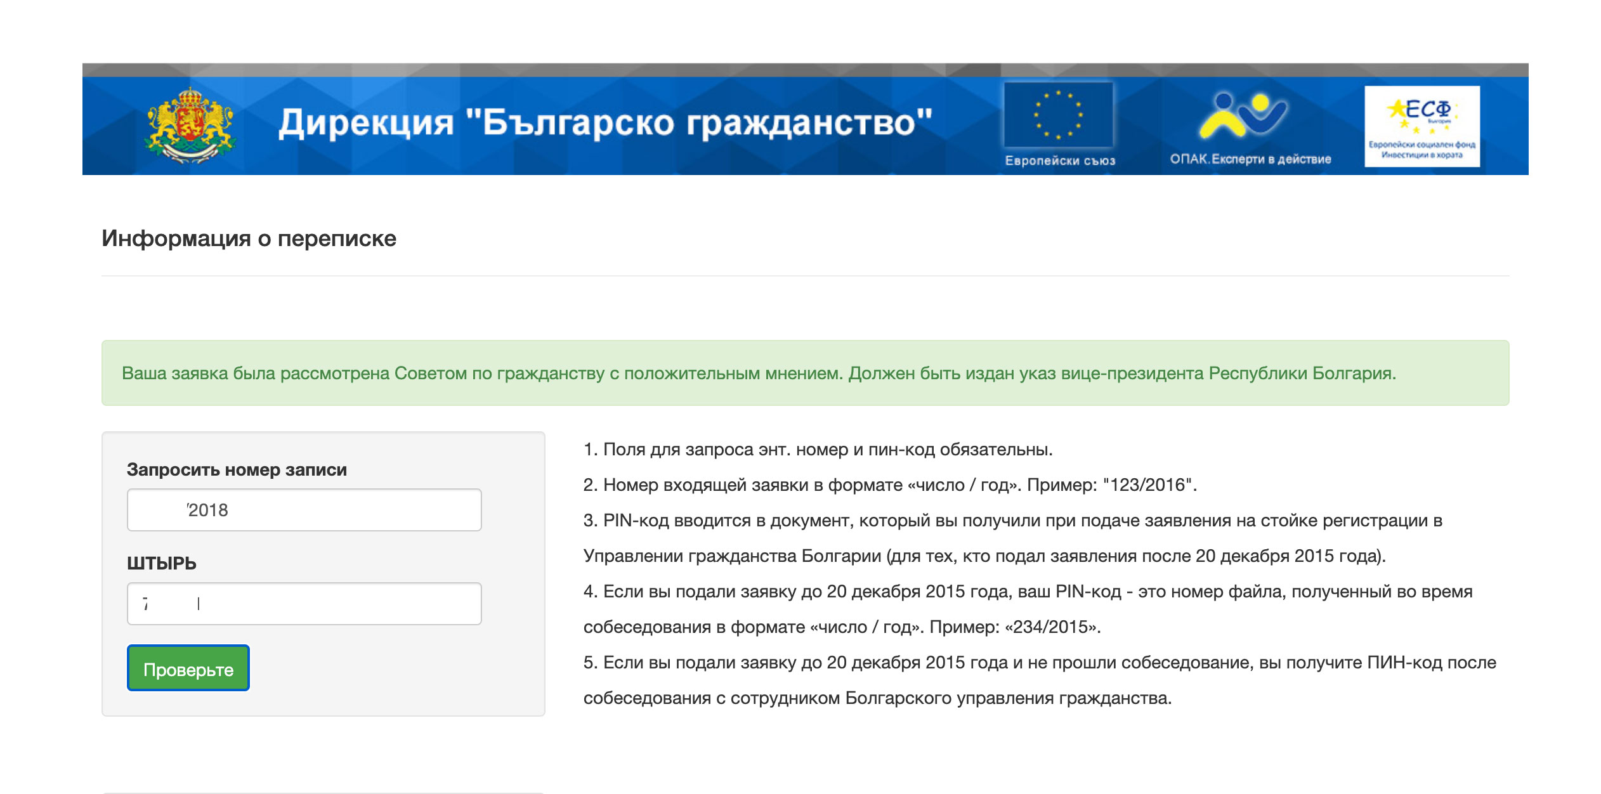Click the ЕСФ European Social Fund logo
Image resolution: width=1601 pixels, height=794 pixels.
pos(1421,126)
